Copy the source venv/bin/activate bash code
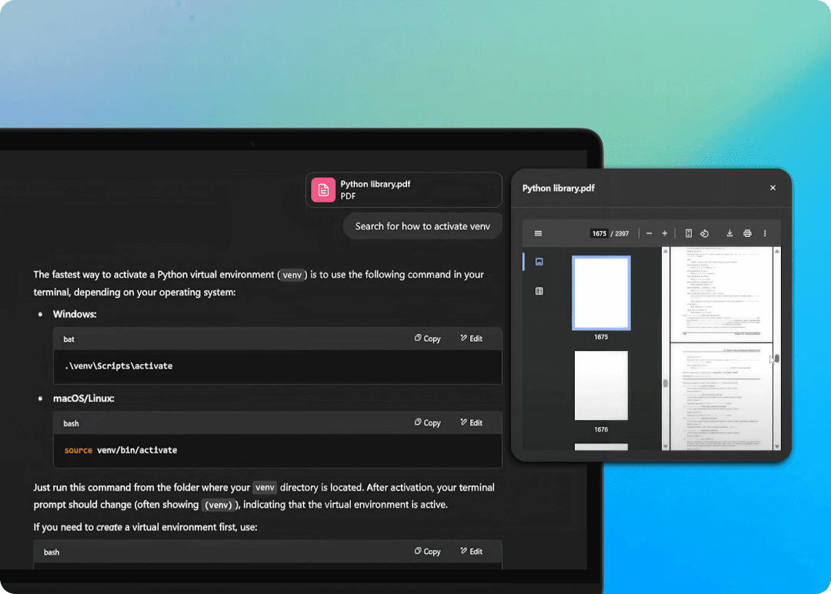 [x=428, y=422]
